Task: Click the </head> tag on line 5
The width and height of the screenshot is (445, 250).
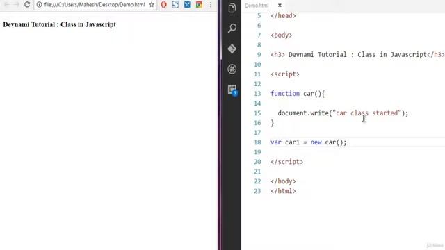Action: [283, 15]
